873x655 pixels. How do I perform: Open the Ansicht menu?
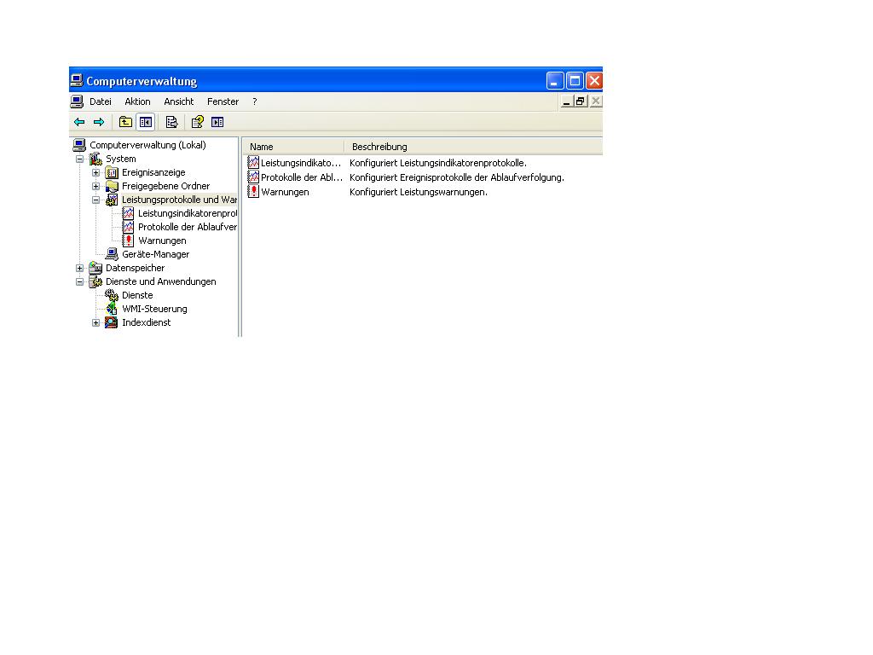point(179,101)
